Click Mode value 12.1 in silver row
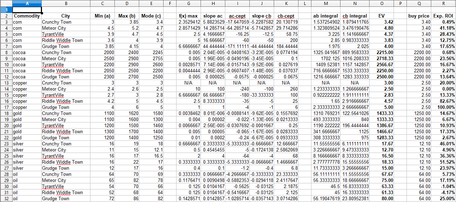 pos(151,150)
